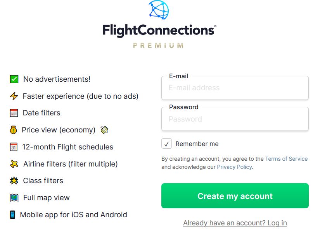
Task: Click the Remember me label text
Action: pos(197,144)
